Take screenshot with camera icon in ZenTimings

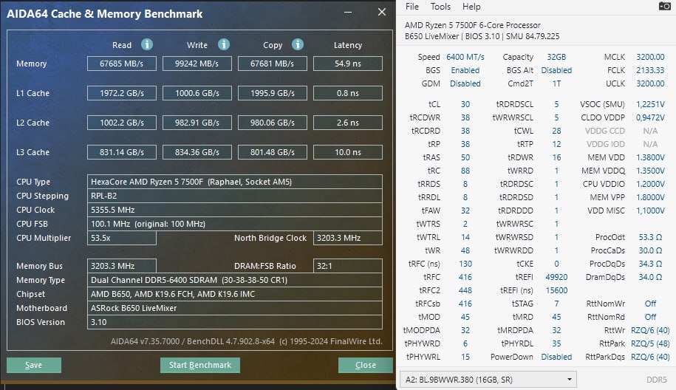(x=664, y=6)
